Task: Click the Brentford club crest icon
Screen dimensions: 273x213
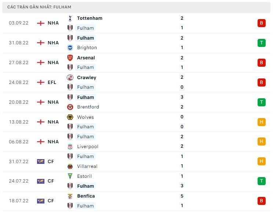Action: pos(70,107)
